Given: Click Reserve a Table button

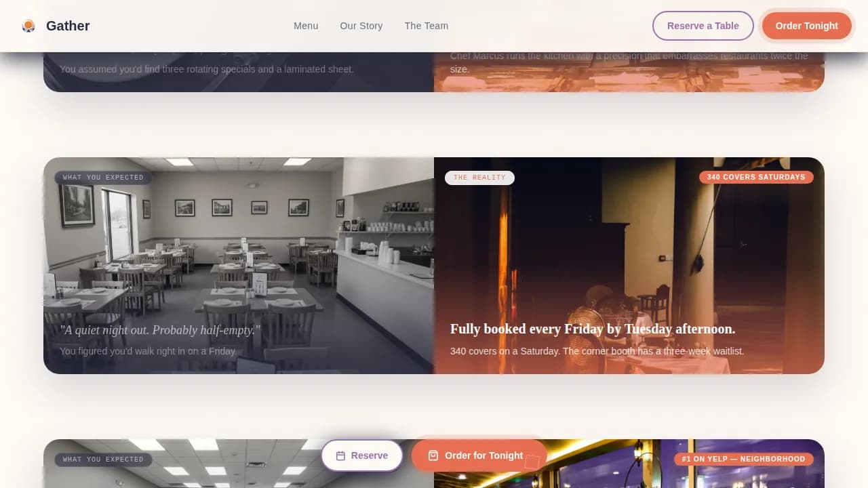Looking at the screenshot, I should pyautogui.click(x=703, y=26).
